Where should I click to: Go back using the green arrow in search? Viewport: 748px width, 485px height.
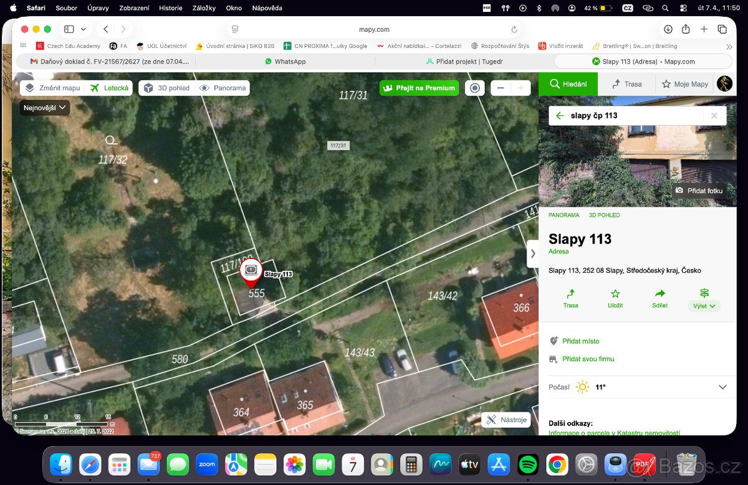coord(560,116)
